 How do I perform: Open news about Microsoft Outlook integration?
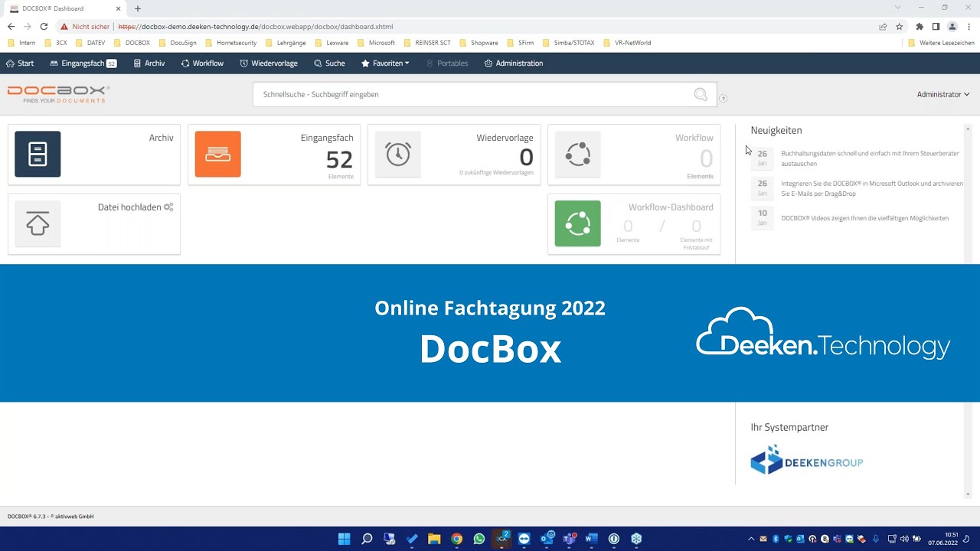coord(872,188)
